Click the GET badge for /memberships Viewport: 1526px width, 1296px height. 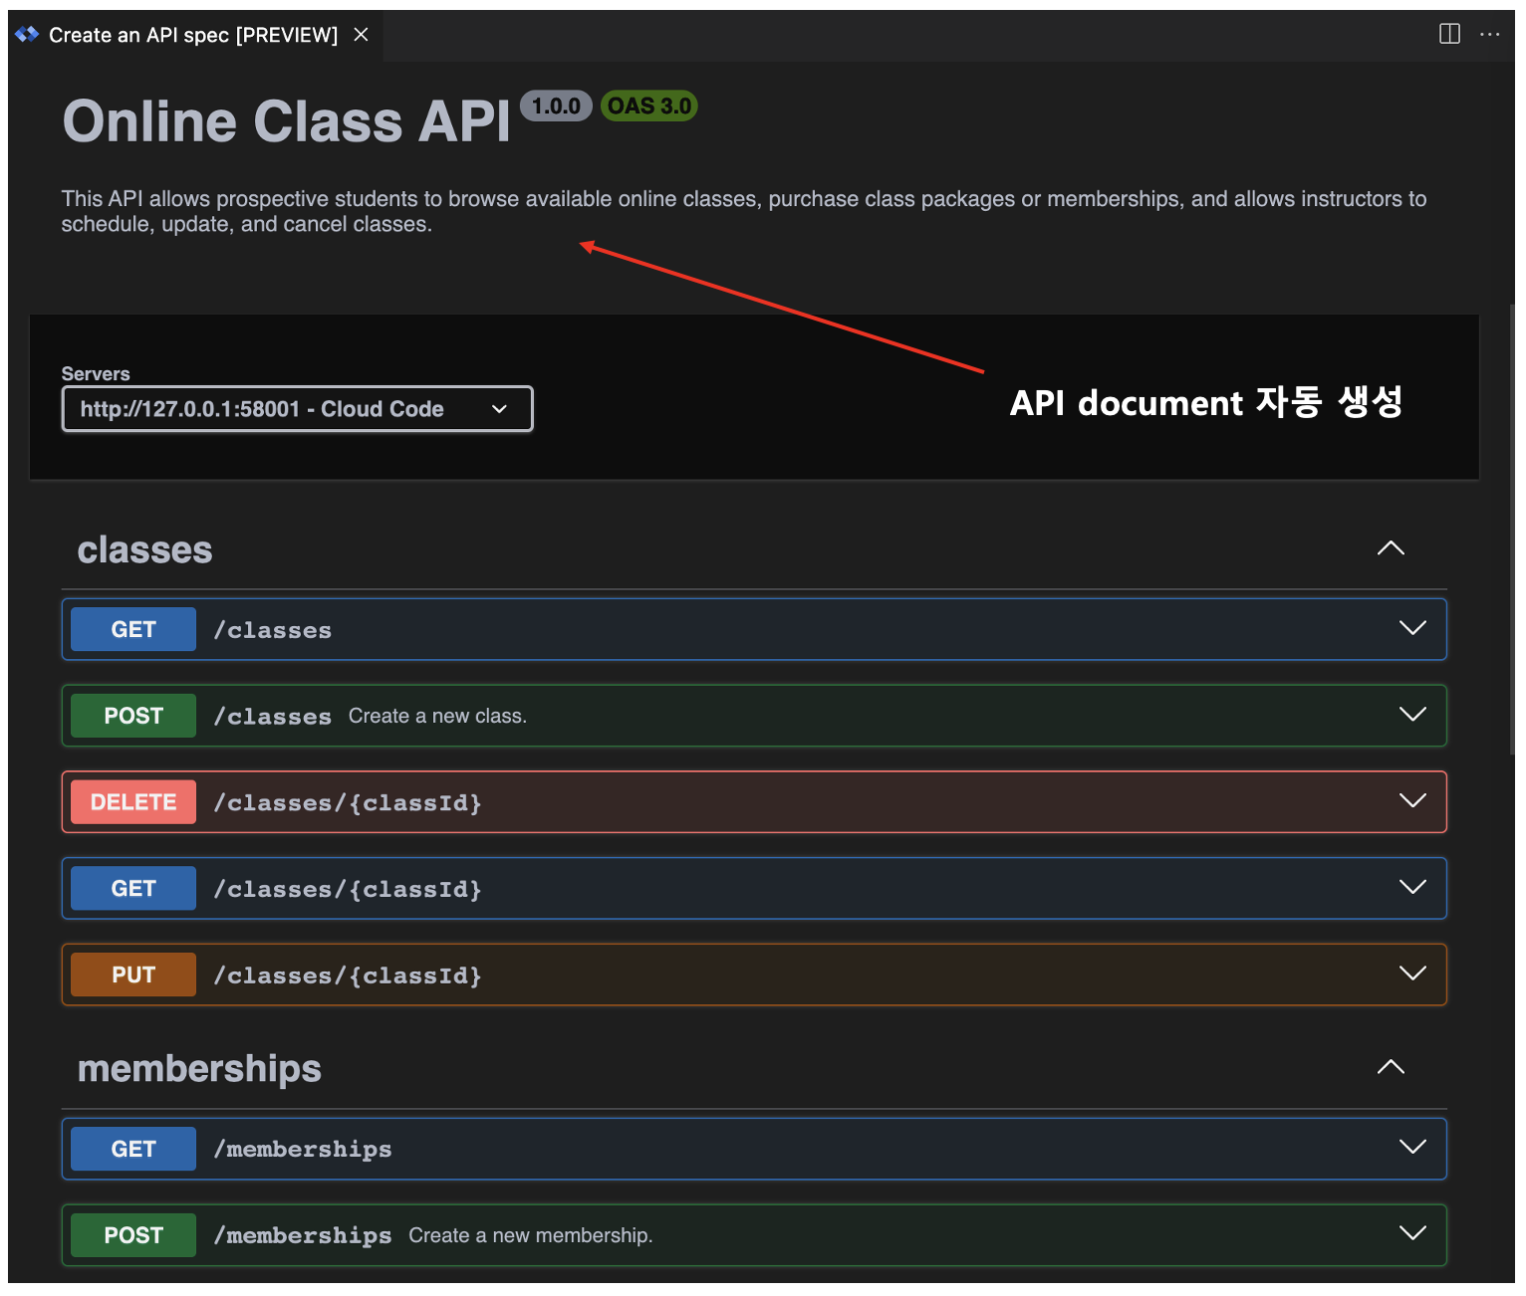tap(133, 1149)
